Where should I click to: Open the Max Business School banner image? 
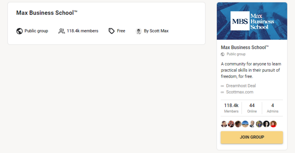(x=252, y=21)
